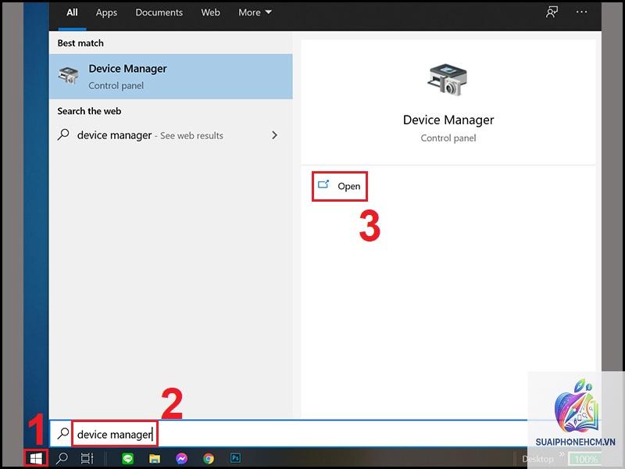Click the 'Best match' heading
This screenshot has width=625, height=469.
(x=80, y=43)
